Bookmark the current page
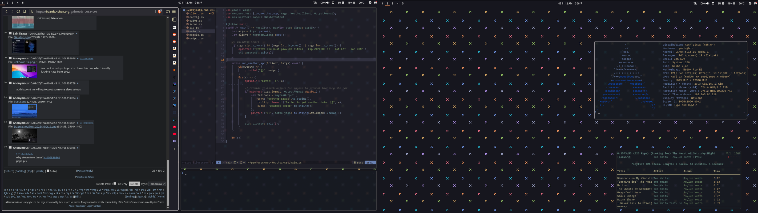Screen dimensions: 758x213 point(24,11)
